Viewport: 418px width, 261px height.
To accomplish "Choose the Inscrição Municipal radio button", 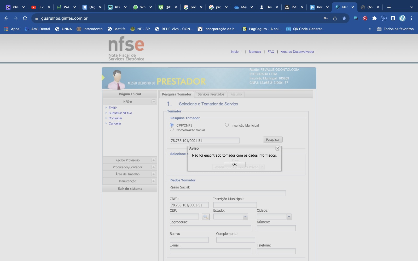I will point(227,125).
